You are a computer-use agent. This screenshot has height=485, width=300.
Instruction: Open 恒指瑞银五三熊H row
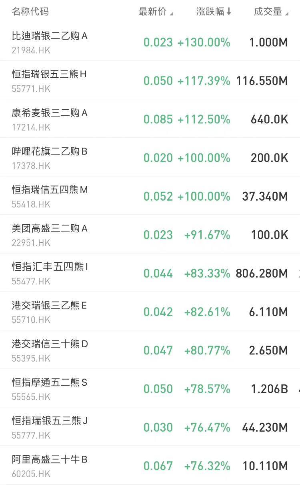49,74
